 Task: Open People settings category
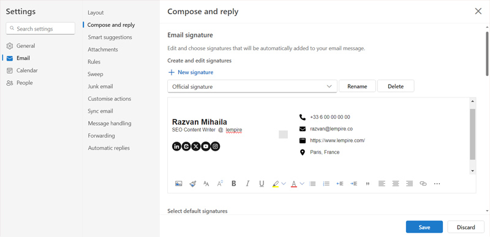pyautogui.click(x=24, y=83)
